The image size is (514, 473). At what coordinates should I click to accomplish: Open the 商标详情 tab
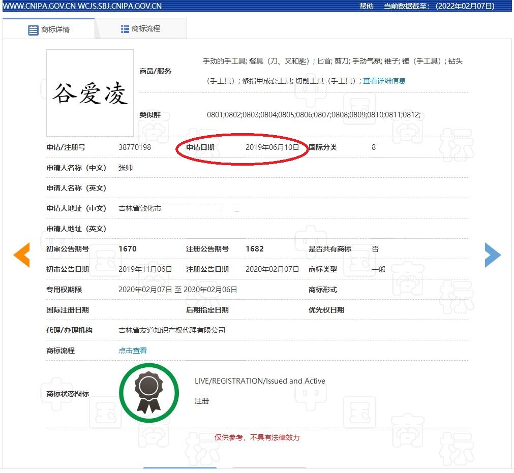(49, 29)
